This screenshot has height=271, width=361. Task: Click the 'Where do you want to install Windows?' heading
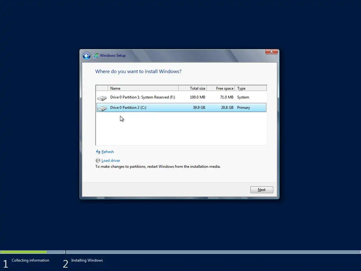click(x=139, y=72)
